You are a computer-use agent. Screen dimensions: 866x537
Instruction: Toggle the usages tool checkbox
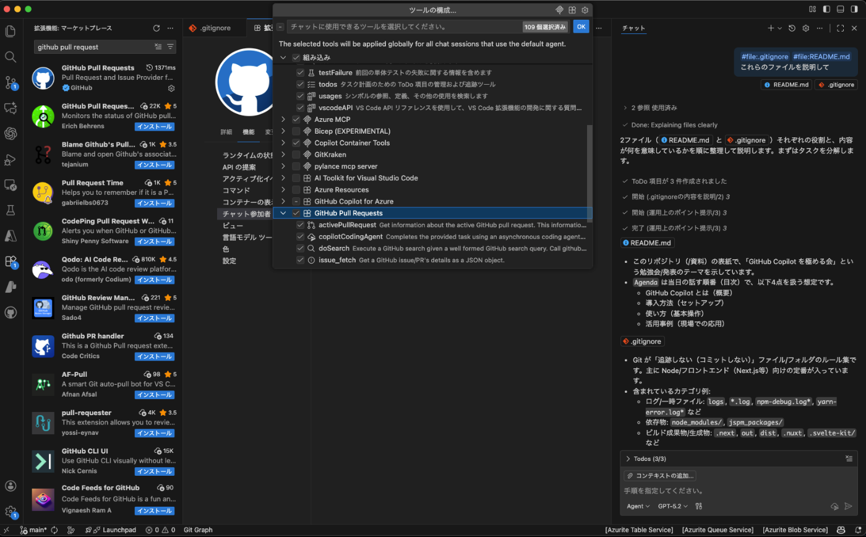coord(300,96)
